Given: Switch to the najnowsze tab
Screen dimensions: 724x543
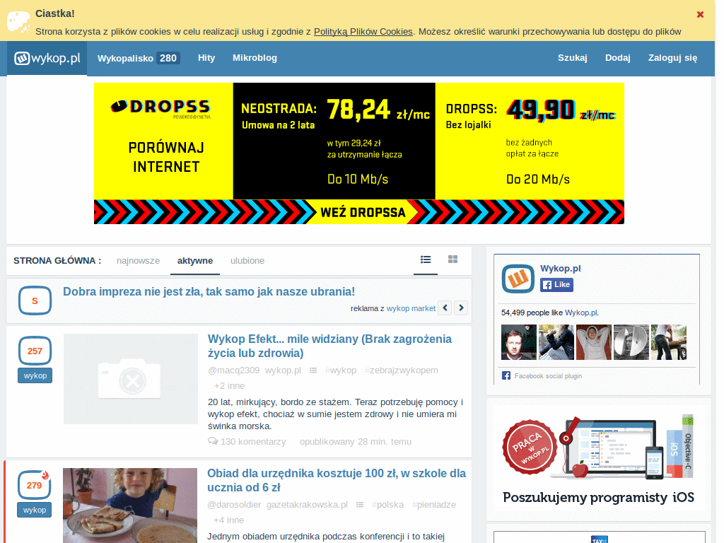Looking at the screenshot, I should pyautogui.click(x=138, y=260).
